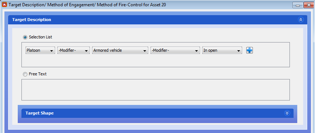Screen dimensions: 315x133
Task: Open the -Modifier- dropdown after Armored vehicle
Action: pos(175,50)
